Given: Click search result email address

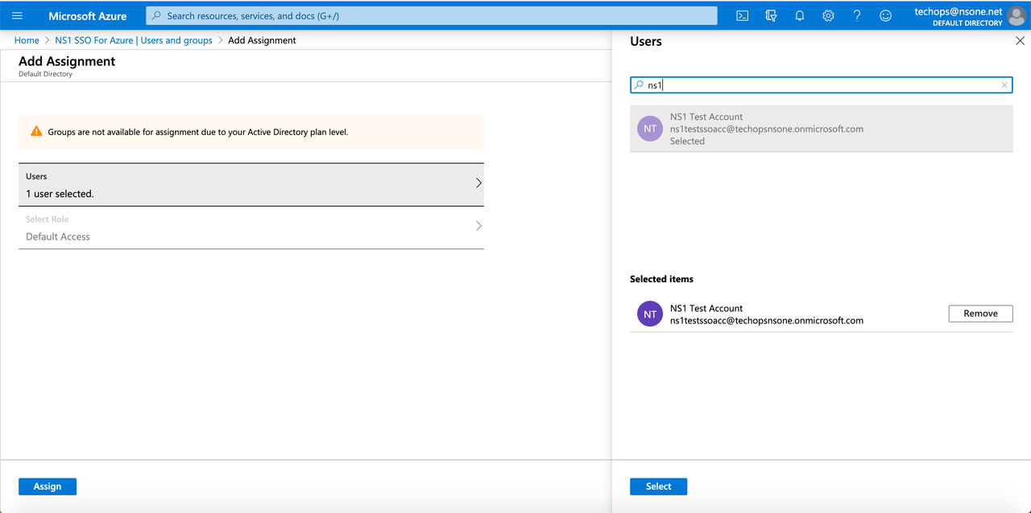Looking at the screenshot, I should tap(767, 129).
